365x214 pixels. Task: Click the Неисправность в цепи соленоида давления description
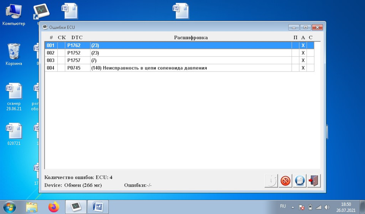pos(155,68)
